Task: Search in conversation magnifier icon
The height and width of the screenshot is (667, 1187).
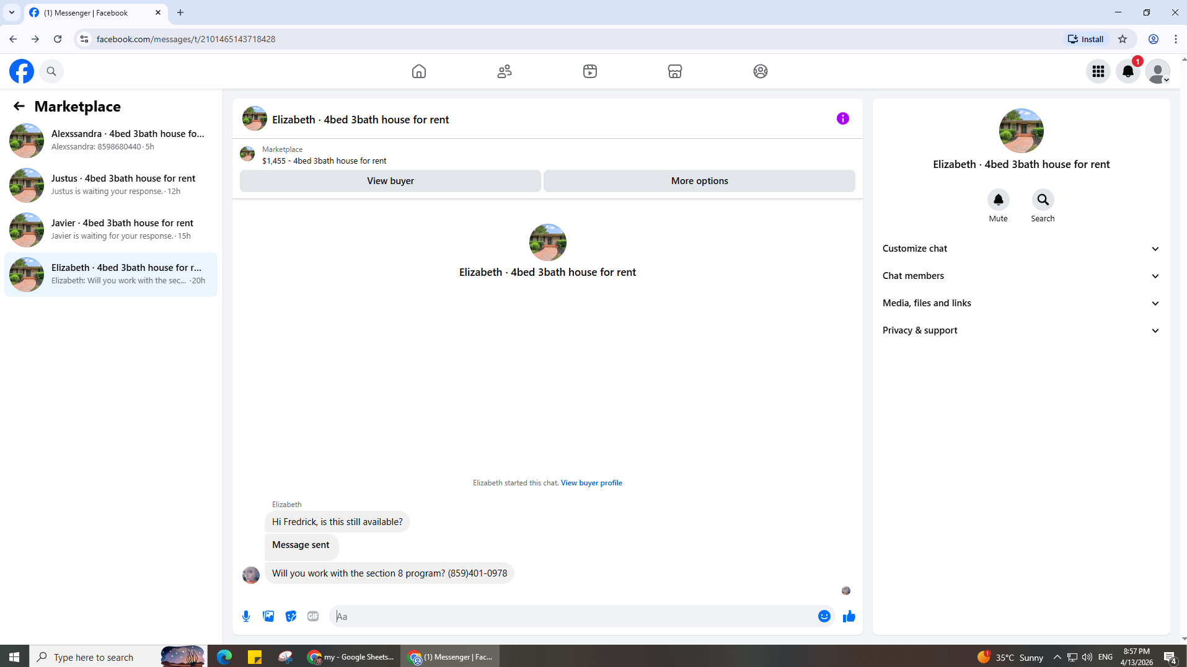Action: (1043, 200)
